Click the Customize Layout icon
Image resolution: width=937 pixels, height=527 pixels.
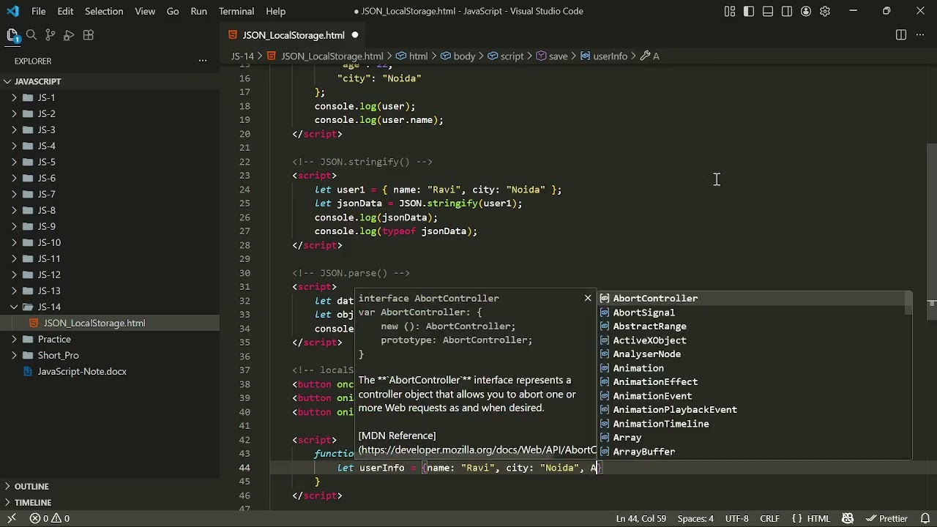pos(730,11)
